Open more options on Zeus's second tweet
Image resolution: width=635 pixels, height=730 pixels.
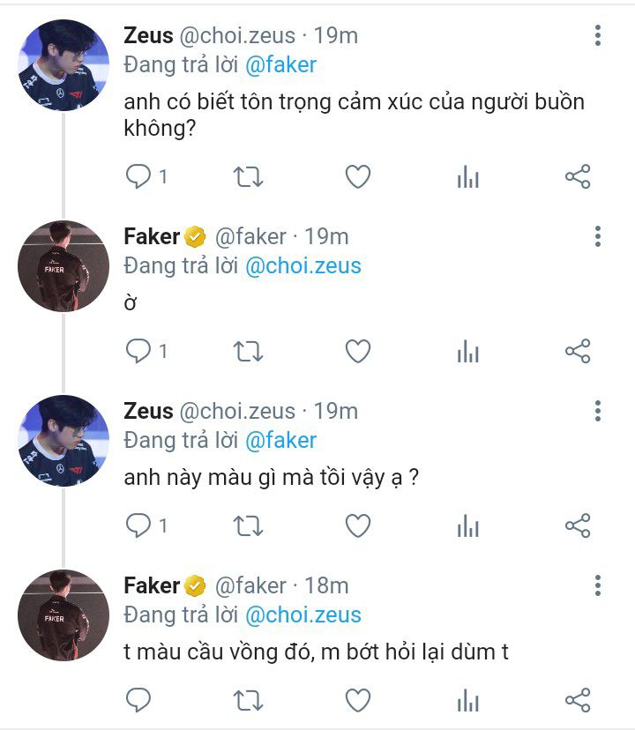(x=598, y=410)
